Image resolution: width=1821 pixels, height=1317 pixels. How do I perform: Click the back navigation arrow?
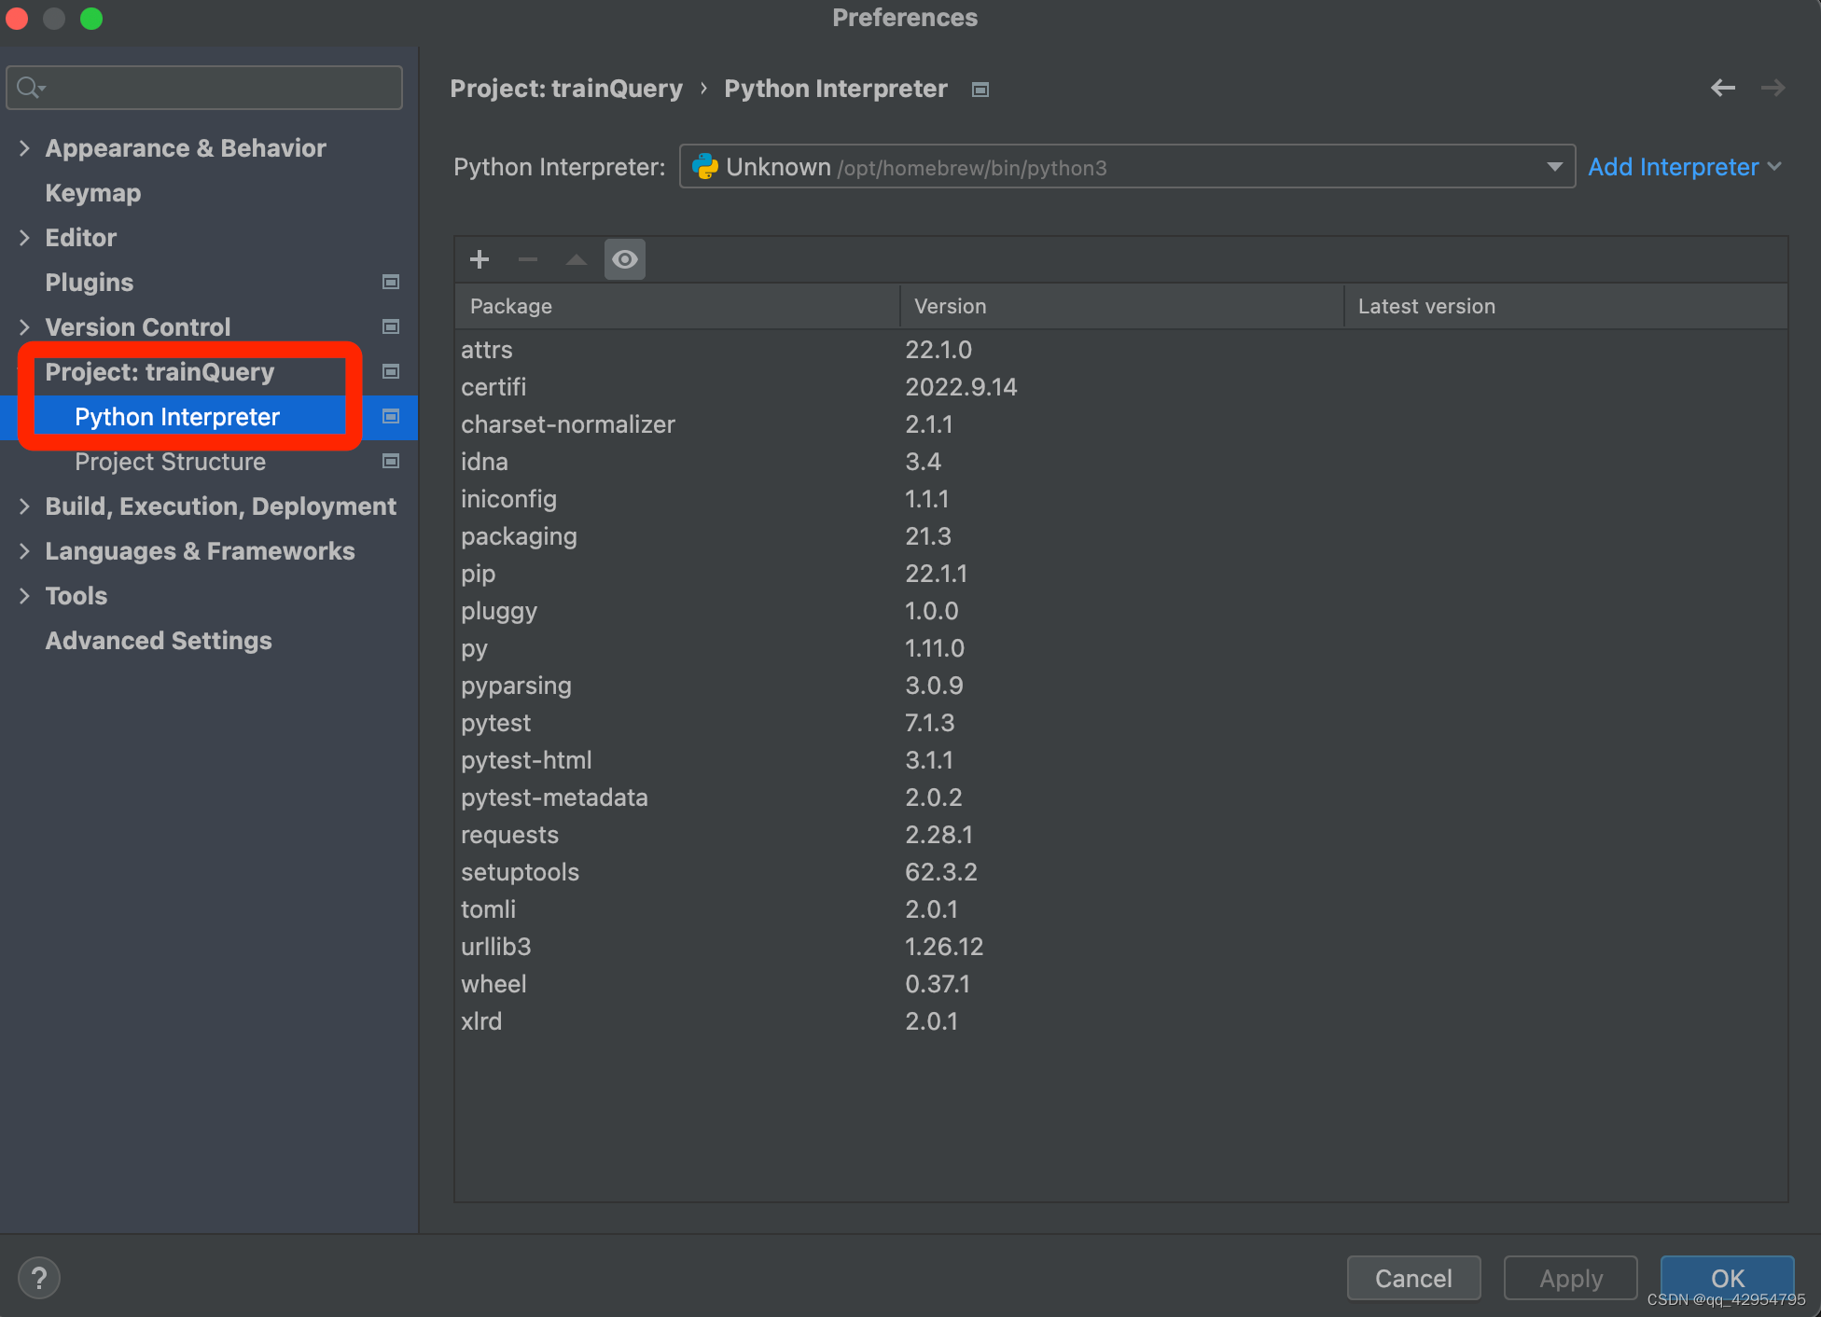[1722, 88]
